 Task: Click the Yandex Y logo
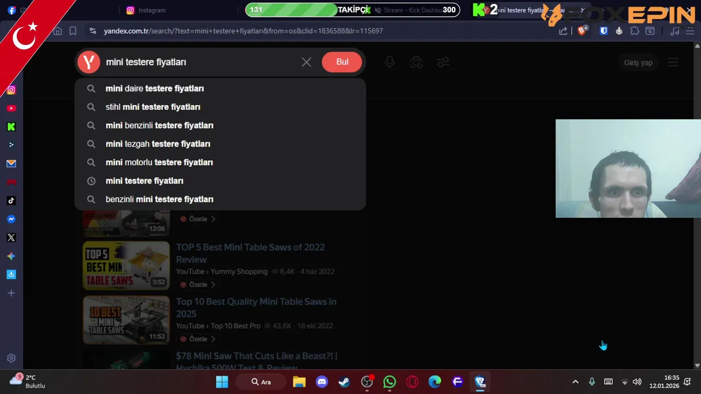[89, 62]
